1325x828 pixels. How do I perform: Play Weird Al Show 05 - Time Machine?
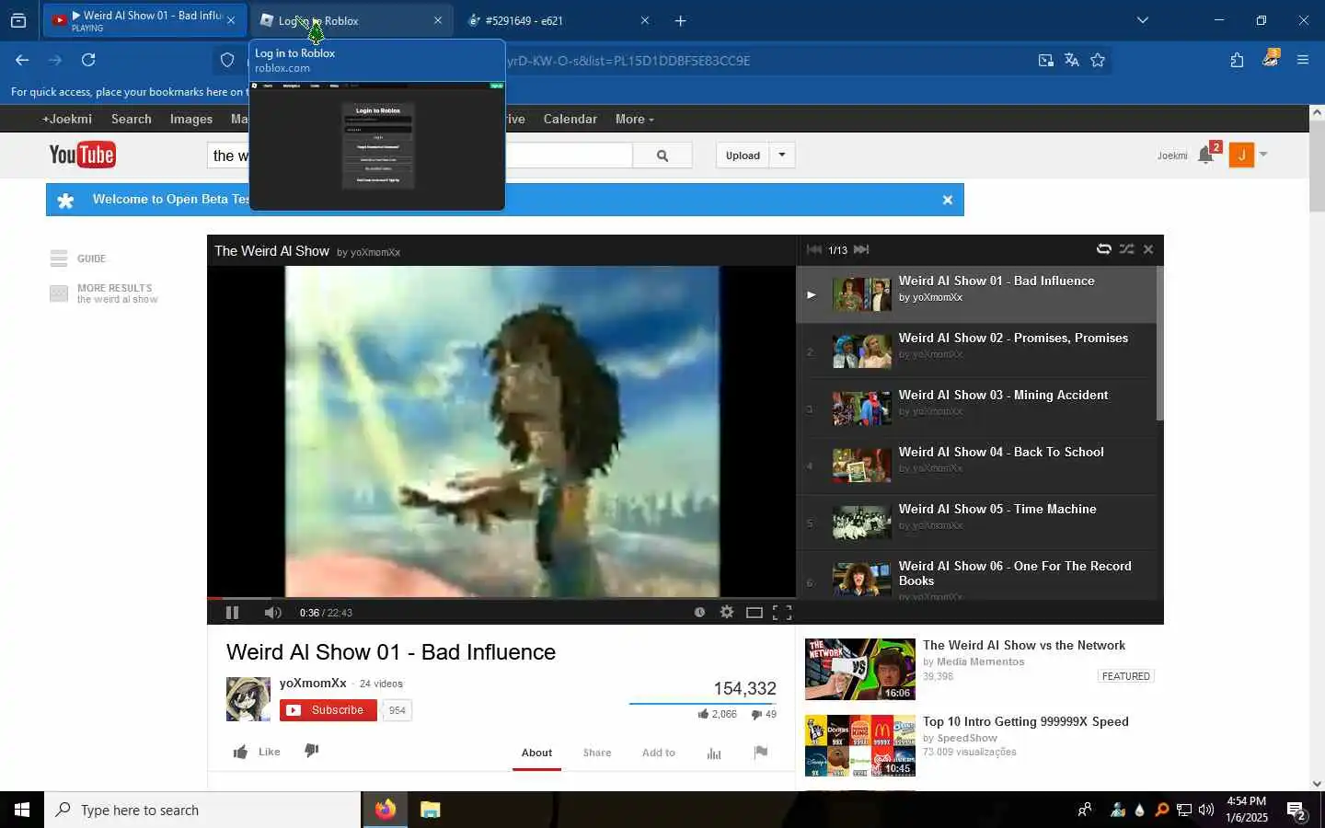tap(976, 522)
